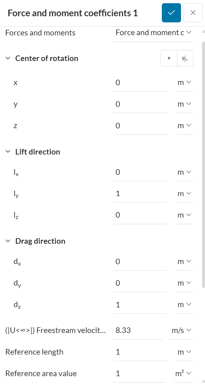Click the Reference area value input field

[140, 373]
